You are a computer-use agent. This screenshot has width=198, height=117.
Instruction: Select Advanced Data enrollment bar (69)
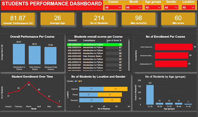click(x=171, y=55)
